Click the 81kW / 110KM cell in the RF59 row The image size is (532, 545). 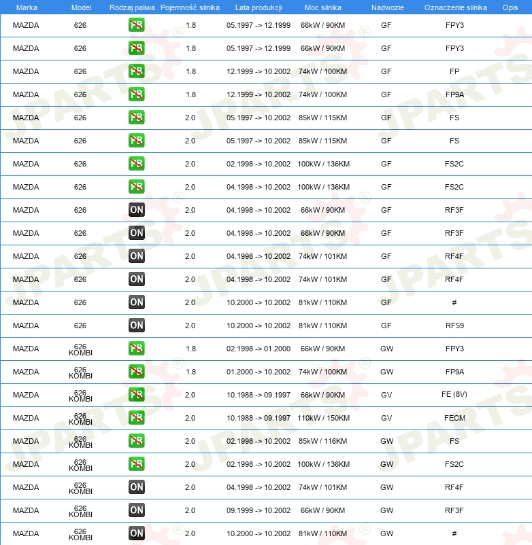coord(322,326)
